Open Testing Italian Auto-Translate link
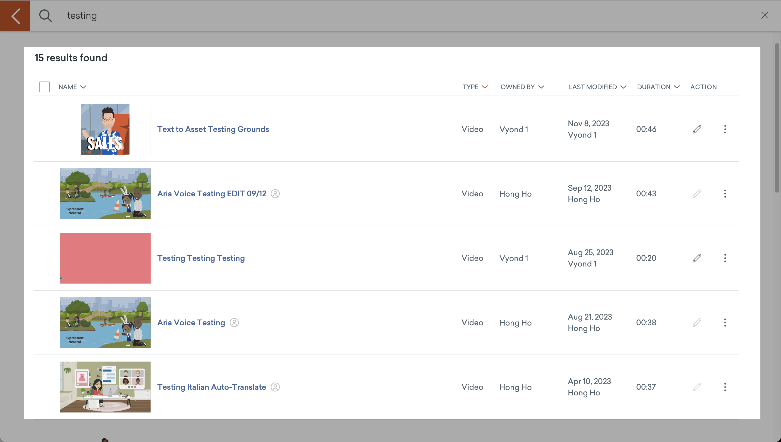The height and width of the screenshot is (442, 781). coord(212,387)
